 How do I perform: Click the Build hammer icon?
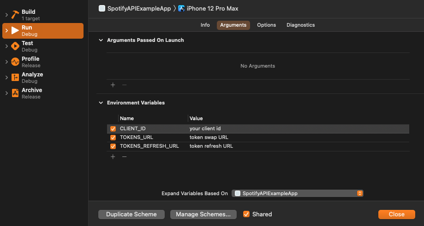click(15, 15)
